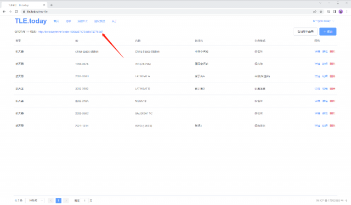351x205 pixels.
Task: Select the china-space-station ID cell
Action: pos(87,52)
